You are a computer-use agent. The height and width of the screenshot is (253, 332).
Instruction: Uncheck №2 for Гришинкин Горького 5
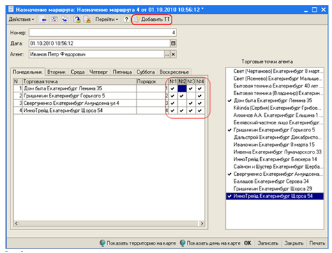(182, 96)
